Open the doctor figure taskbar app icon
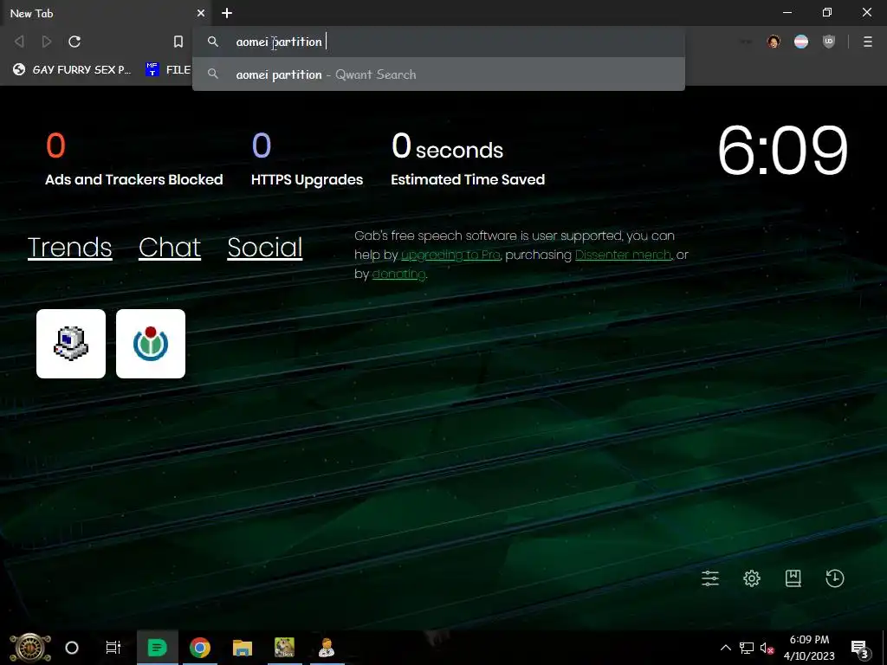This screenshot has height=665, width=887. 327,648
